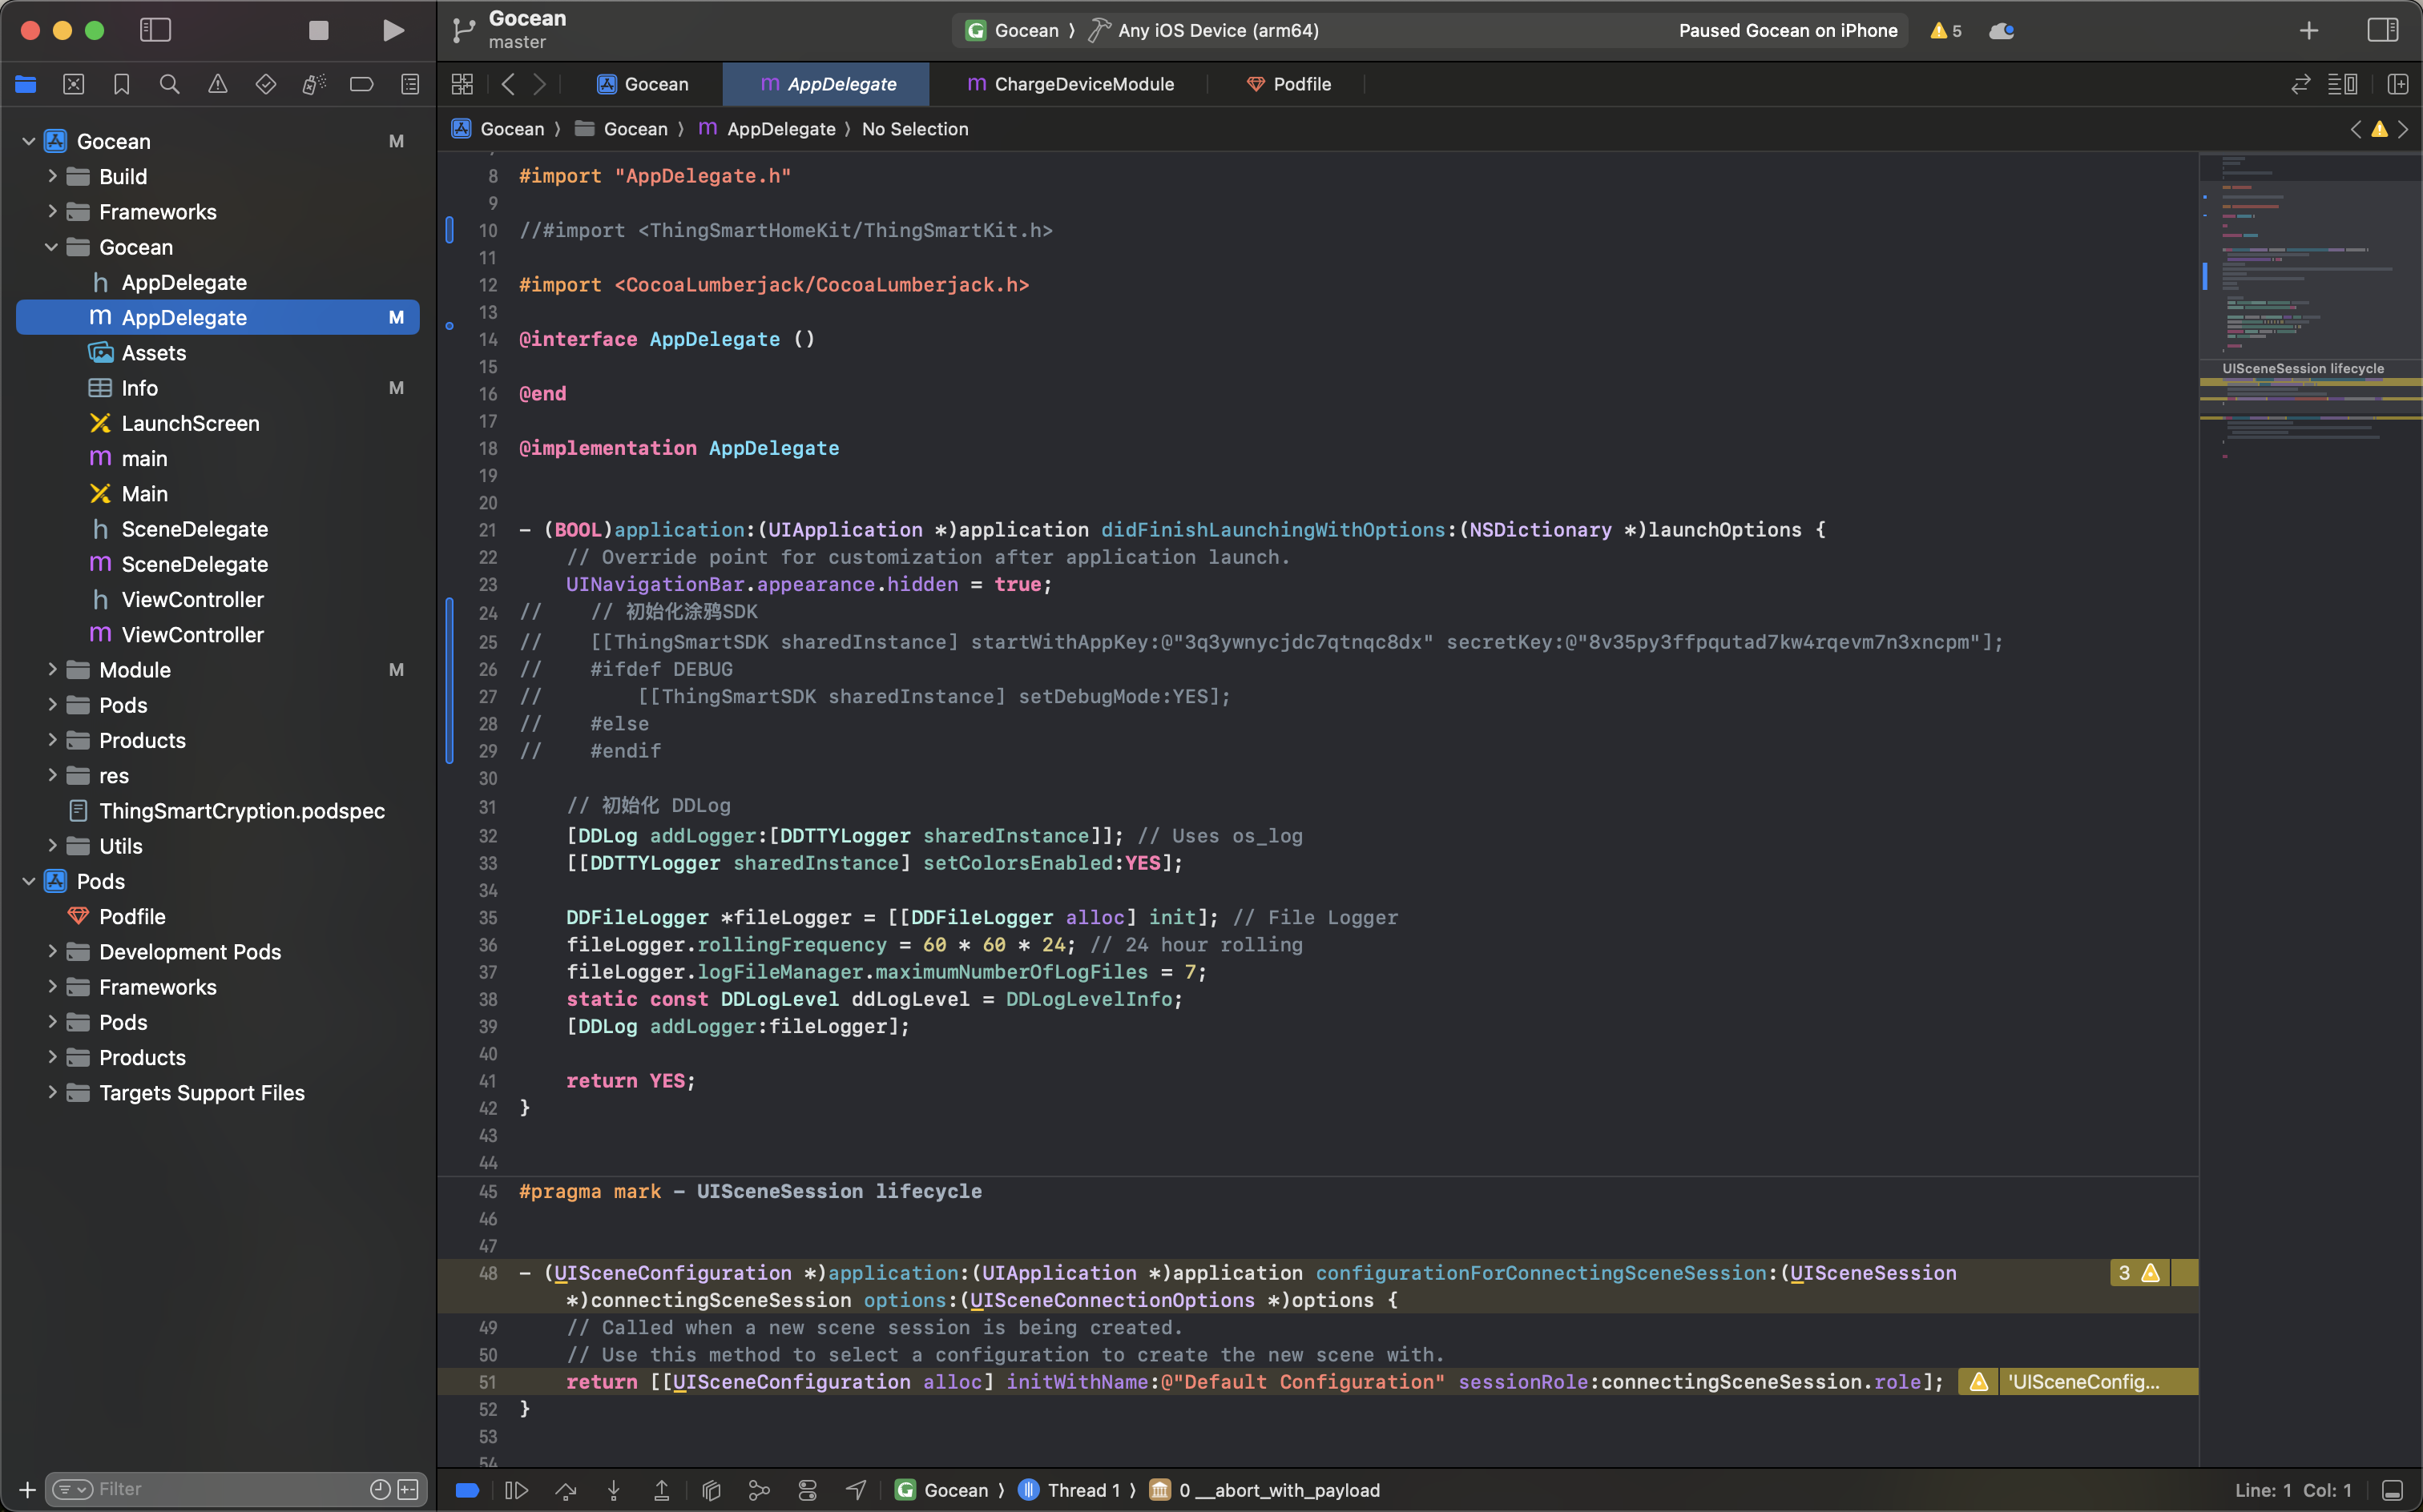Viewport: 2423px width, 1512px height.
Task: Collapse the Pods project root
Action: pos(29,881)
